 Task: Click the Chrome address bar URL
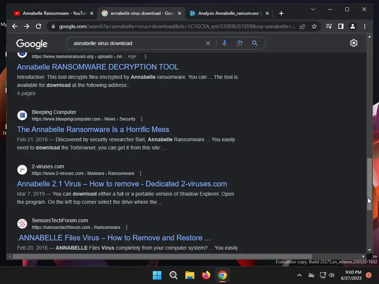click(x=177, y=26)
